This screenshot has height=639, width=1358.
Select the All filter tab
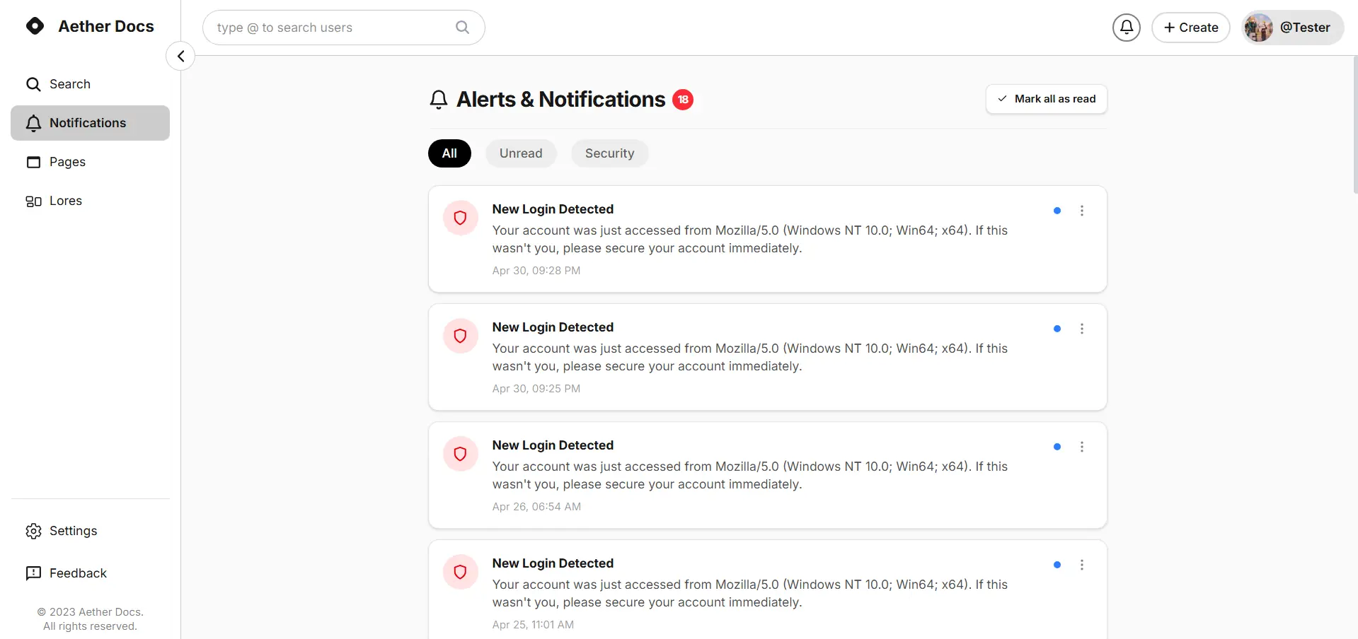(449, 153)
